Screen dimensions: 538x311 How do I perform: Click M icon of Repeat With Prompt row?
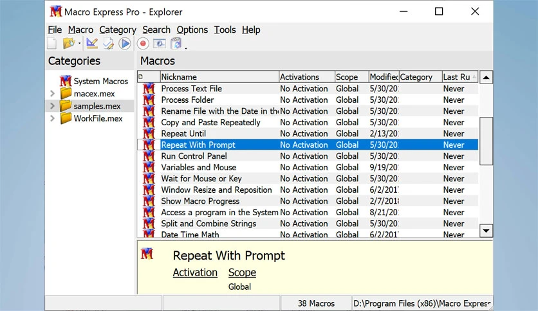149,145
